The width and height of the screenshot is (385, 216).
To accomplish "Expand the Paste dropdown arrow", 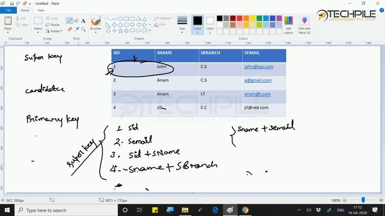I will point(8,32).
